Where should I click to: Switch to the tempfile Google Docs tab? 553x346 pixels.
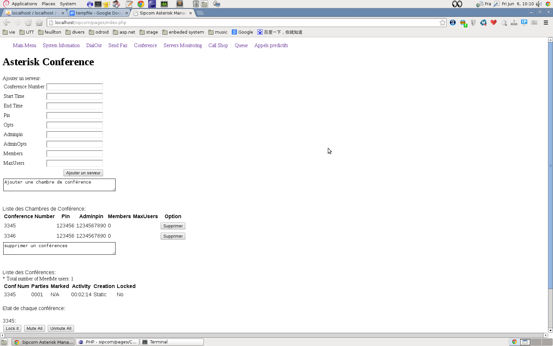(98, 13)
